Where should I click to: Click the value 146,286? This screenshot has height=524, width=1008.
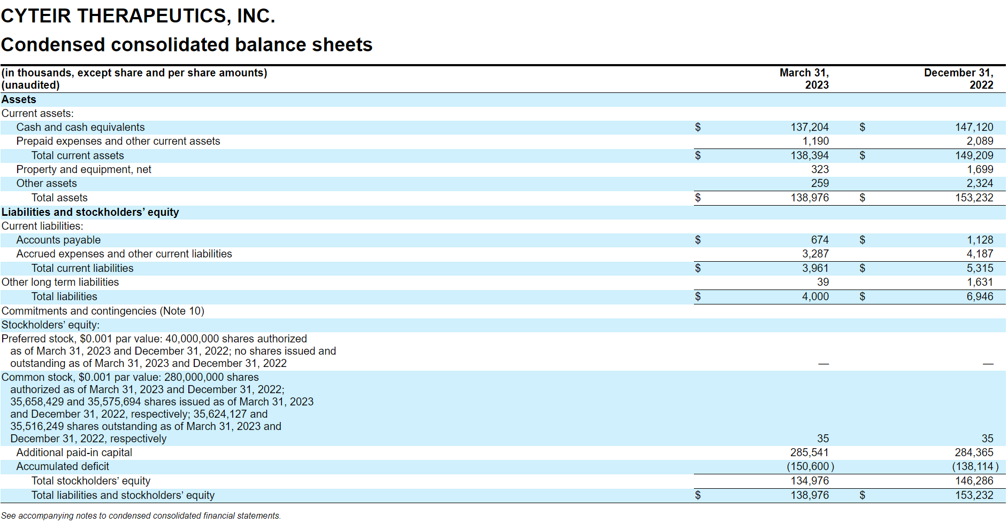(x=974, y=481)
